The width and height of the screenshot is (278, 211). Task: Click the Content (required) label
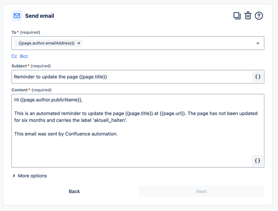(31, 90)
